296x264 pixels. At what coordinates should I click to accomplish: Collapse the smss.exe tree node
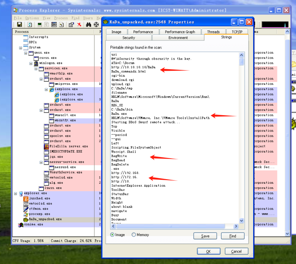coord(26,53)
